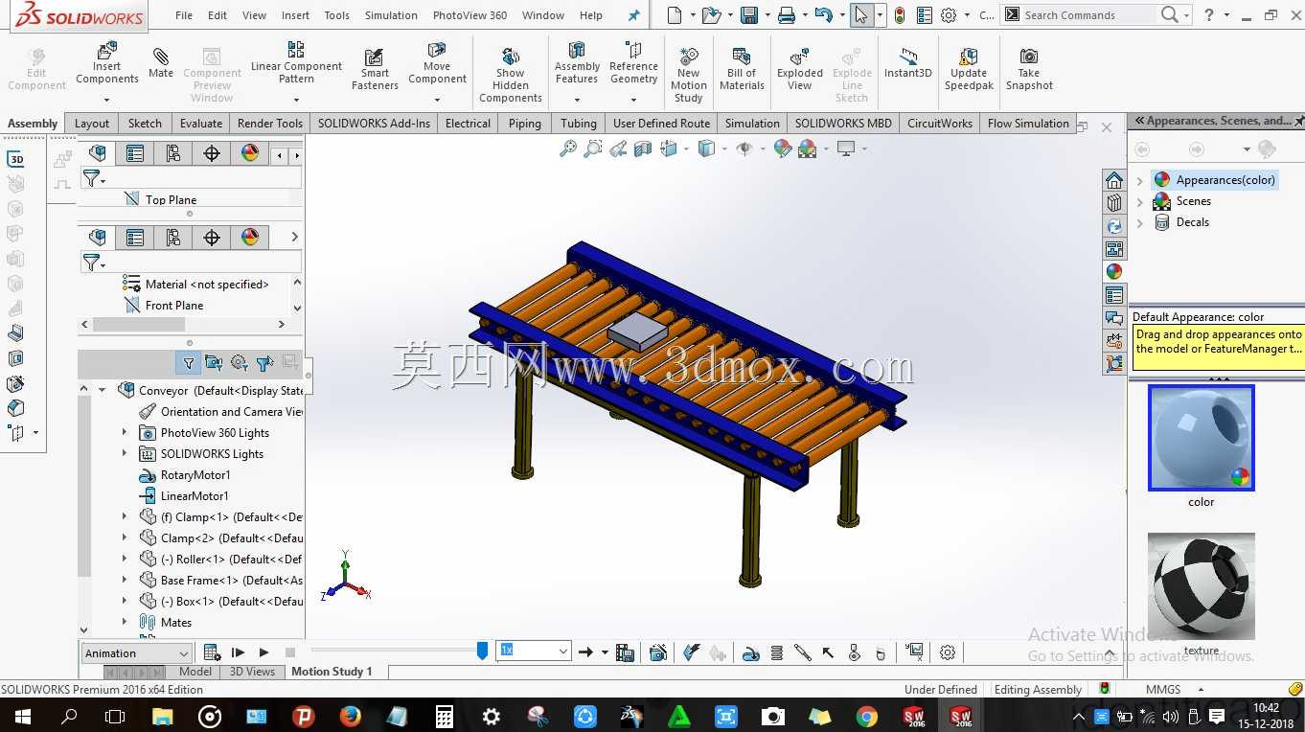Add a Spring in motion study
Viewport: 1305px width, 732px height.
pos(777,652)
